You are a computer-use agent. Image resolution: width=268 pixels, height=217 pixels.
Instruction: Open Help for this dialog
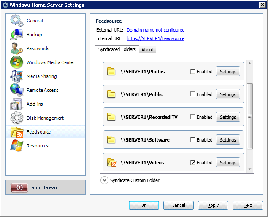click(247, 205)
